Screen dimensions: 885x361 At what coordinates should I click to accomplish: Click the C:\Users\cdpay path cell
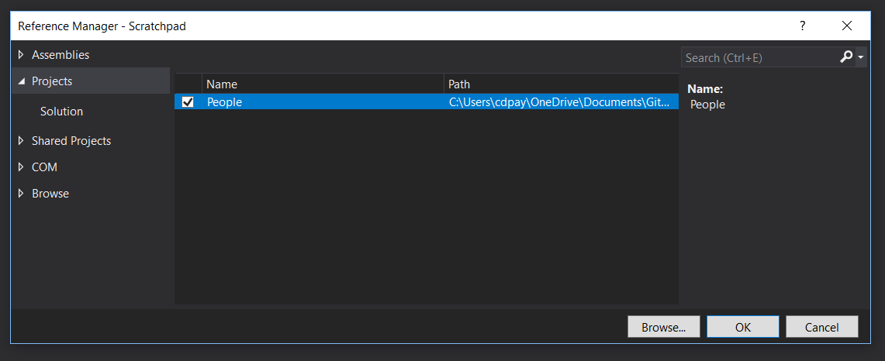pos(561,102)
